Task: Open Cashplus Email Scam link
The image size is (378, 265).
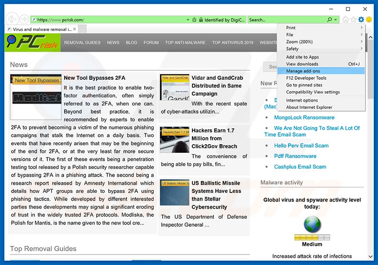Action: (300, 167)
